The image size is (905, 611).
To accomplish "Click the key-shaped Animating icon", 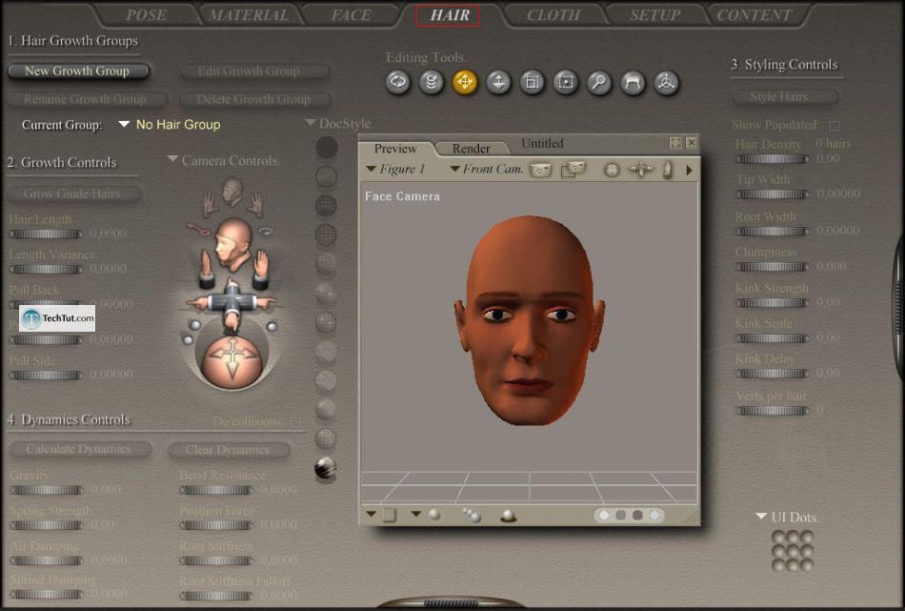I will (x=199, y=230).
